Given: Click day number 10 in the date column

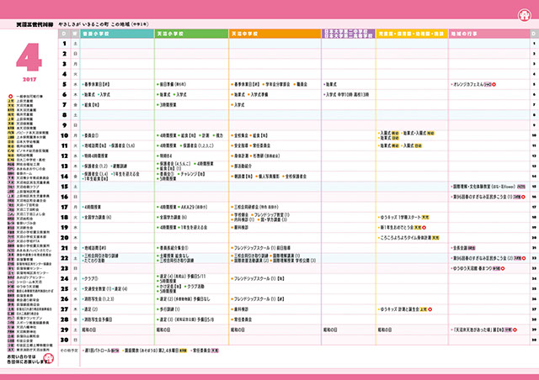Looking at the screenshot, I should (64, 135).
